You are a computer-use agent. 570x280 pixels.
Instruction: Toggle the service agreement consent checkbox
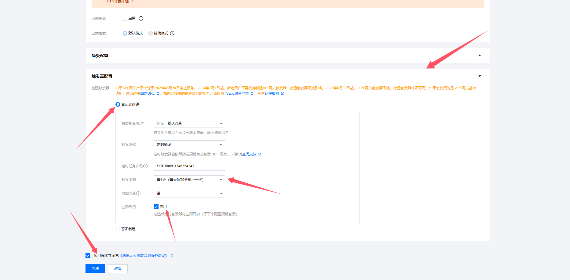(x=88, y=256)
